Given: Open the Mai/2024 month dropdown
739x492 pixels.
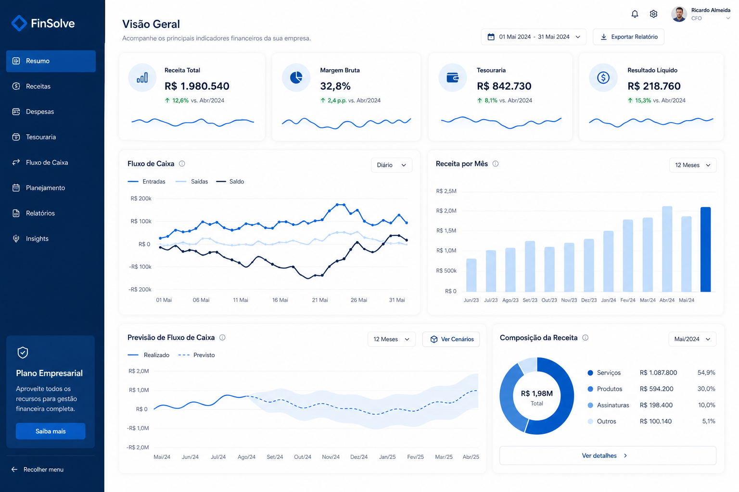Looking at the screenshot, I should click(x=692, y=339).
